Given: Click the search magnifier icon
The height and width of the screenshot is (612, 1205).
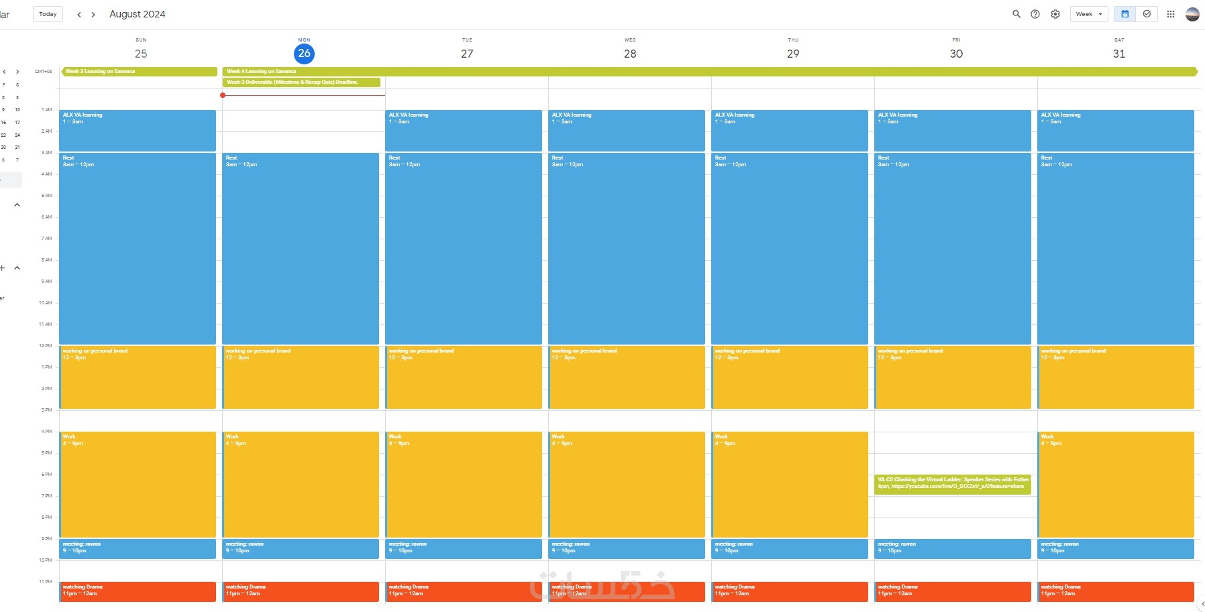Looking at the screenshot, I should coord(1016,14).
